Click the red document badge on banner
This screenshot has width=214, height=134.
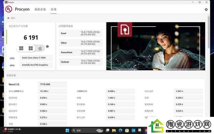tap(125, 29)
